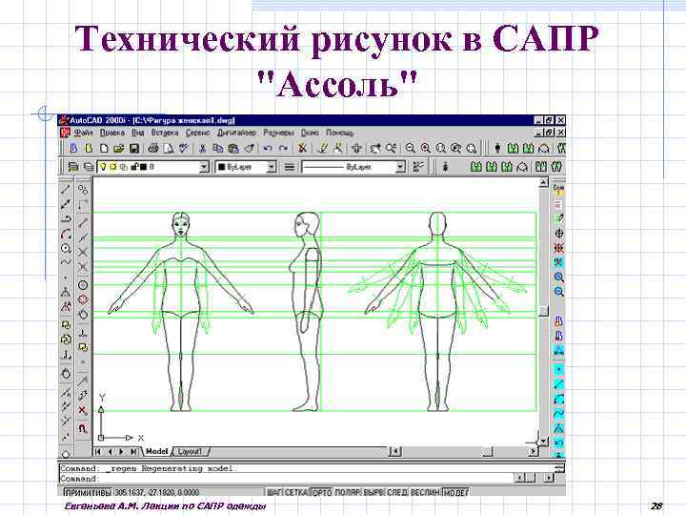Image resolution: width=686 pixels, height=515 pixels.
Task: Click the mannequin figure icon in top toolbar
Action: pyautogui.click(x=497, y=149)
